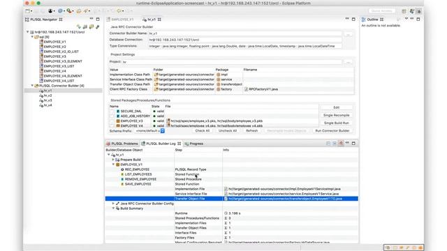This screenshot has width=447, height=251.
Task: Click the Refresh button
Action: click(x=251, y=130)
